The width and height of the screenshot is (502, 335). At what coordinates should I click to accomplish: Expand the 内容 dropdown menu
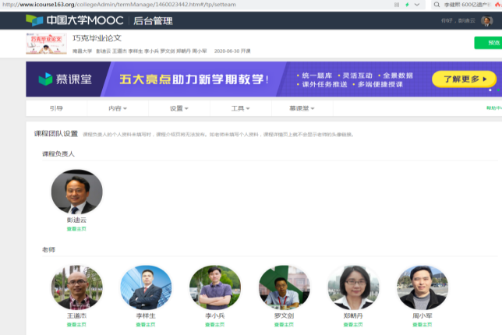pos(118,108)
